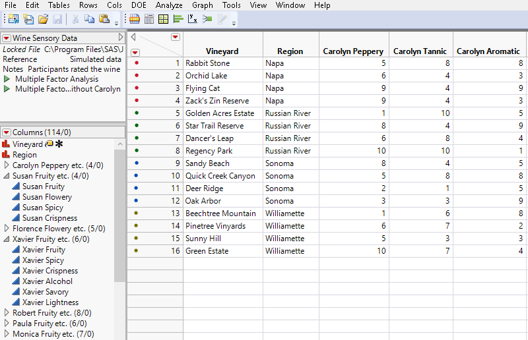The width and height of the screenshot is (528, 340).
Task: Click the Distribution green bars icon
Action: click(178, 19)
